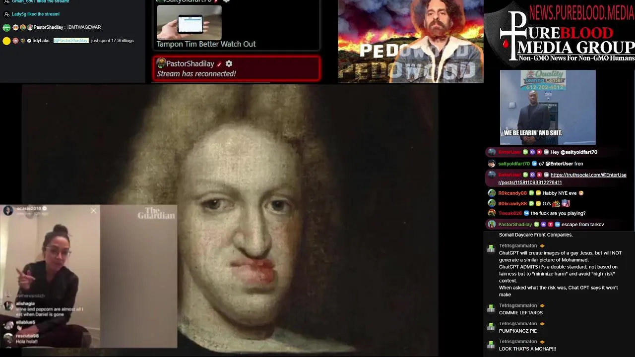Click Tetrisgrammaton name above COMMIE LEFTARDS
Viewport: 635px width, 357px height.
coord(518,305)
